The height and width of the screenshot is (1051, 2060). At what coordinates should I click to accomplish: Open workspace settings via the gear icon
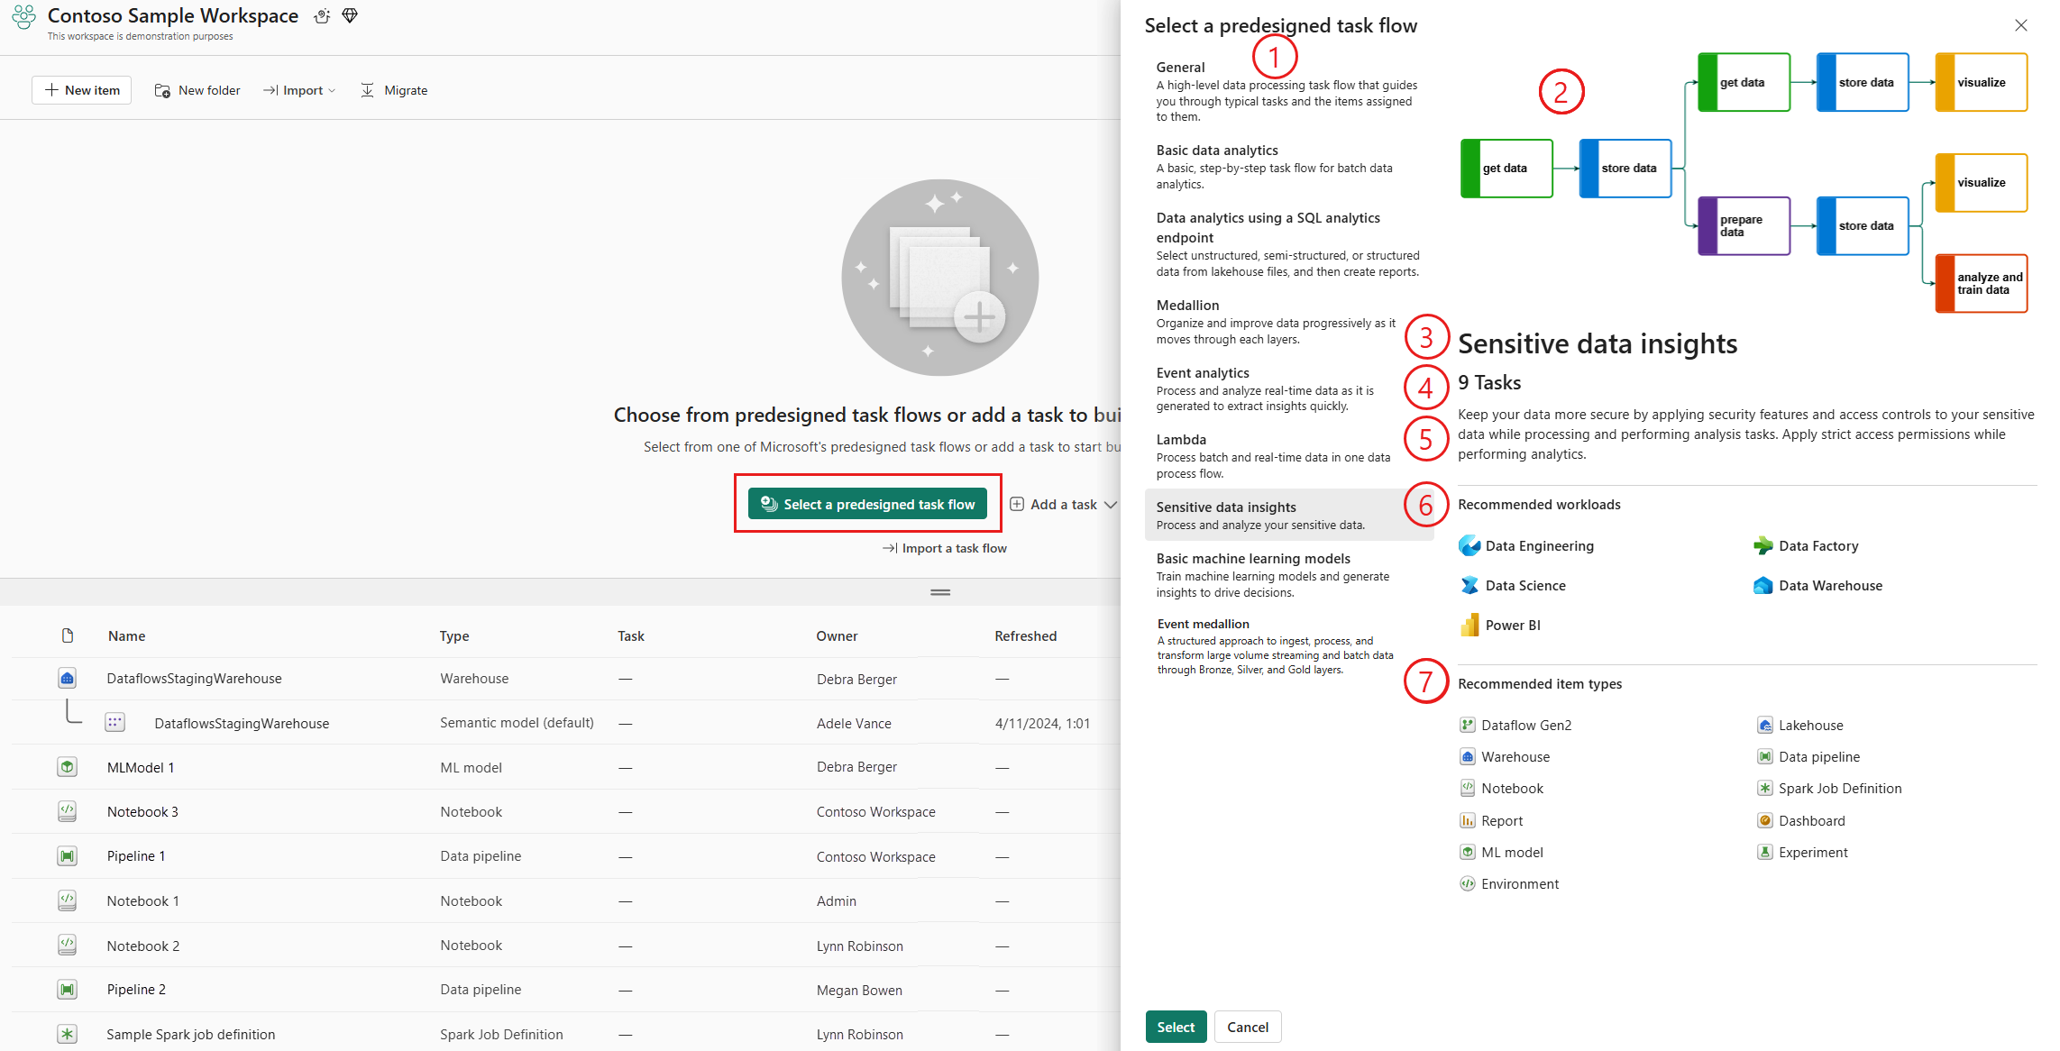(322, 15)
